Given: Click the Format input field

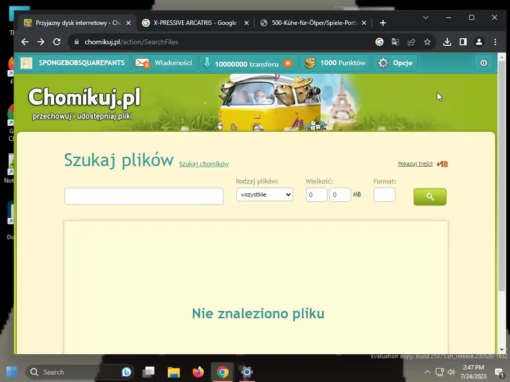Looking at the screenshot, I should 384,194.
